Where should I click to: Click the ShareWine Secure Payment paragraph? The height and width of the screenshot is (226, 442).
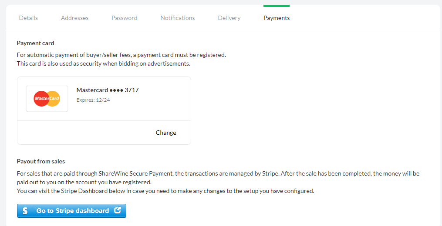click(218, 178)
